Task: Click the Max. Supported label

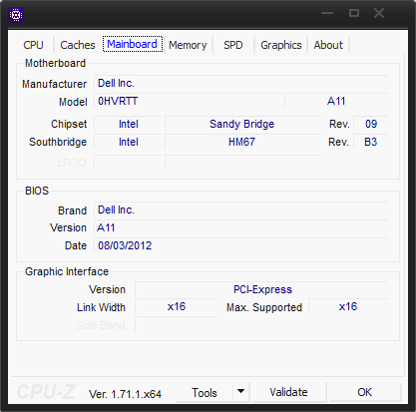Action: tap(264, 307)
